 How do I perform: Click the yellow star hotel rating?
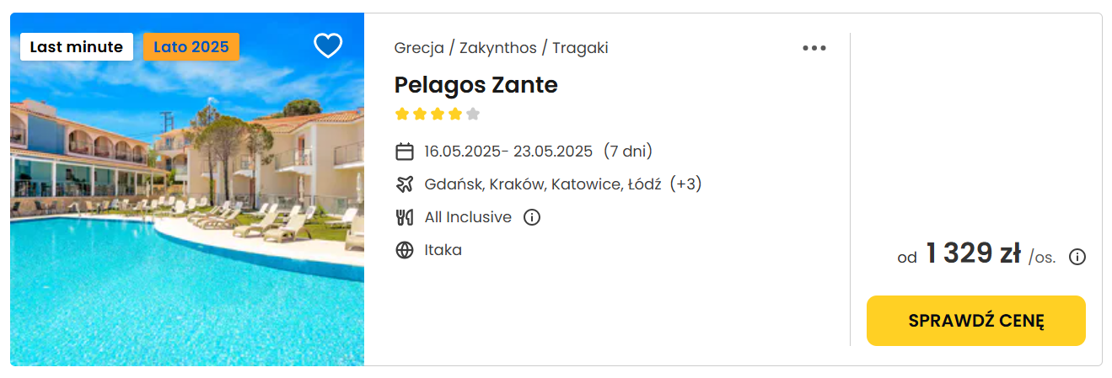(x=429, y=114)
